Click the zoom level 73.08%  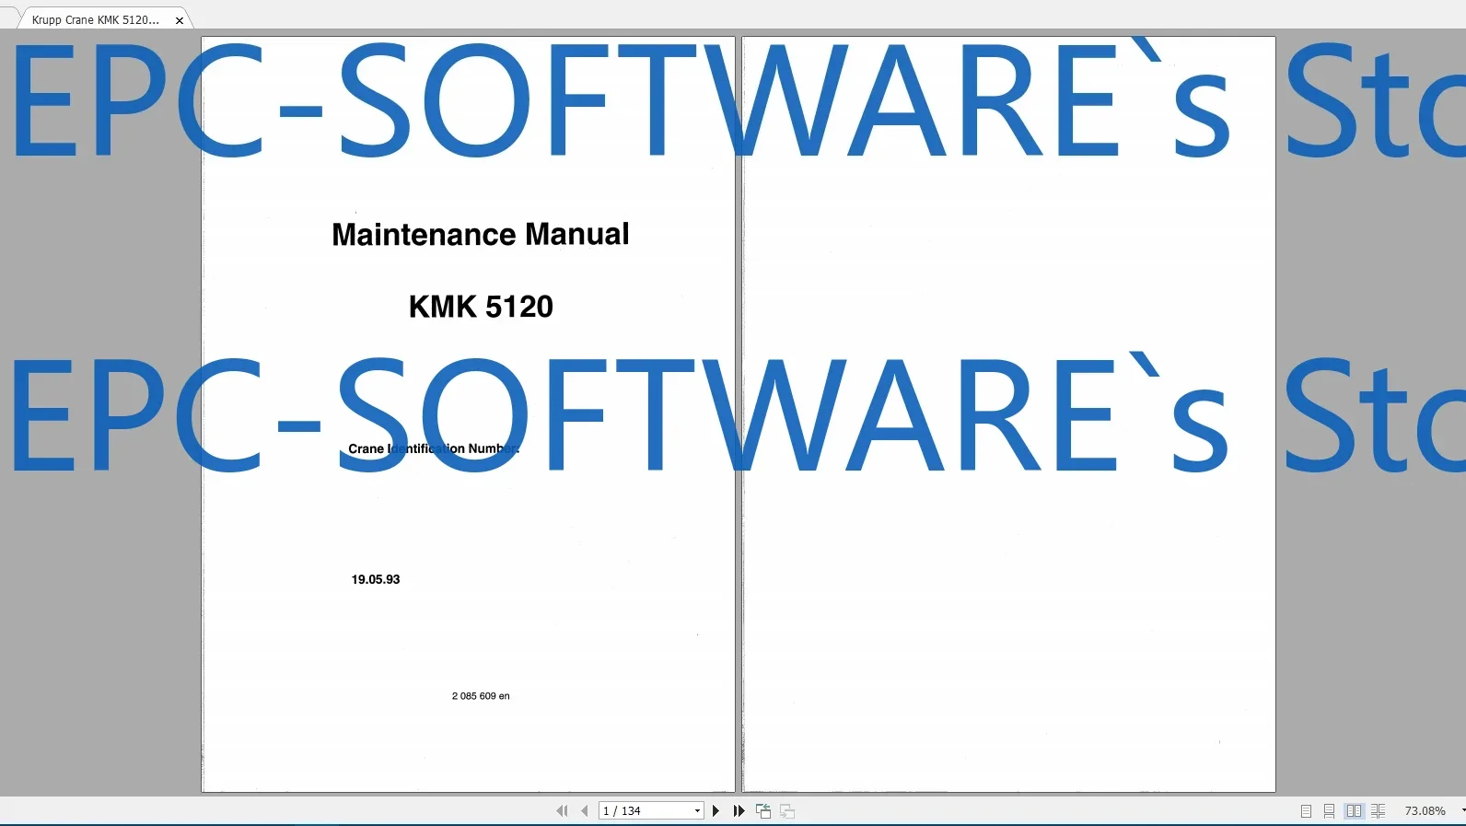1425,811
